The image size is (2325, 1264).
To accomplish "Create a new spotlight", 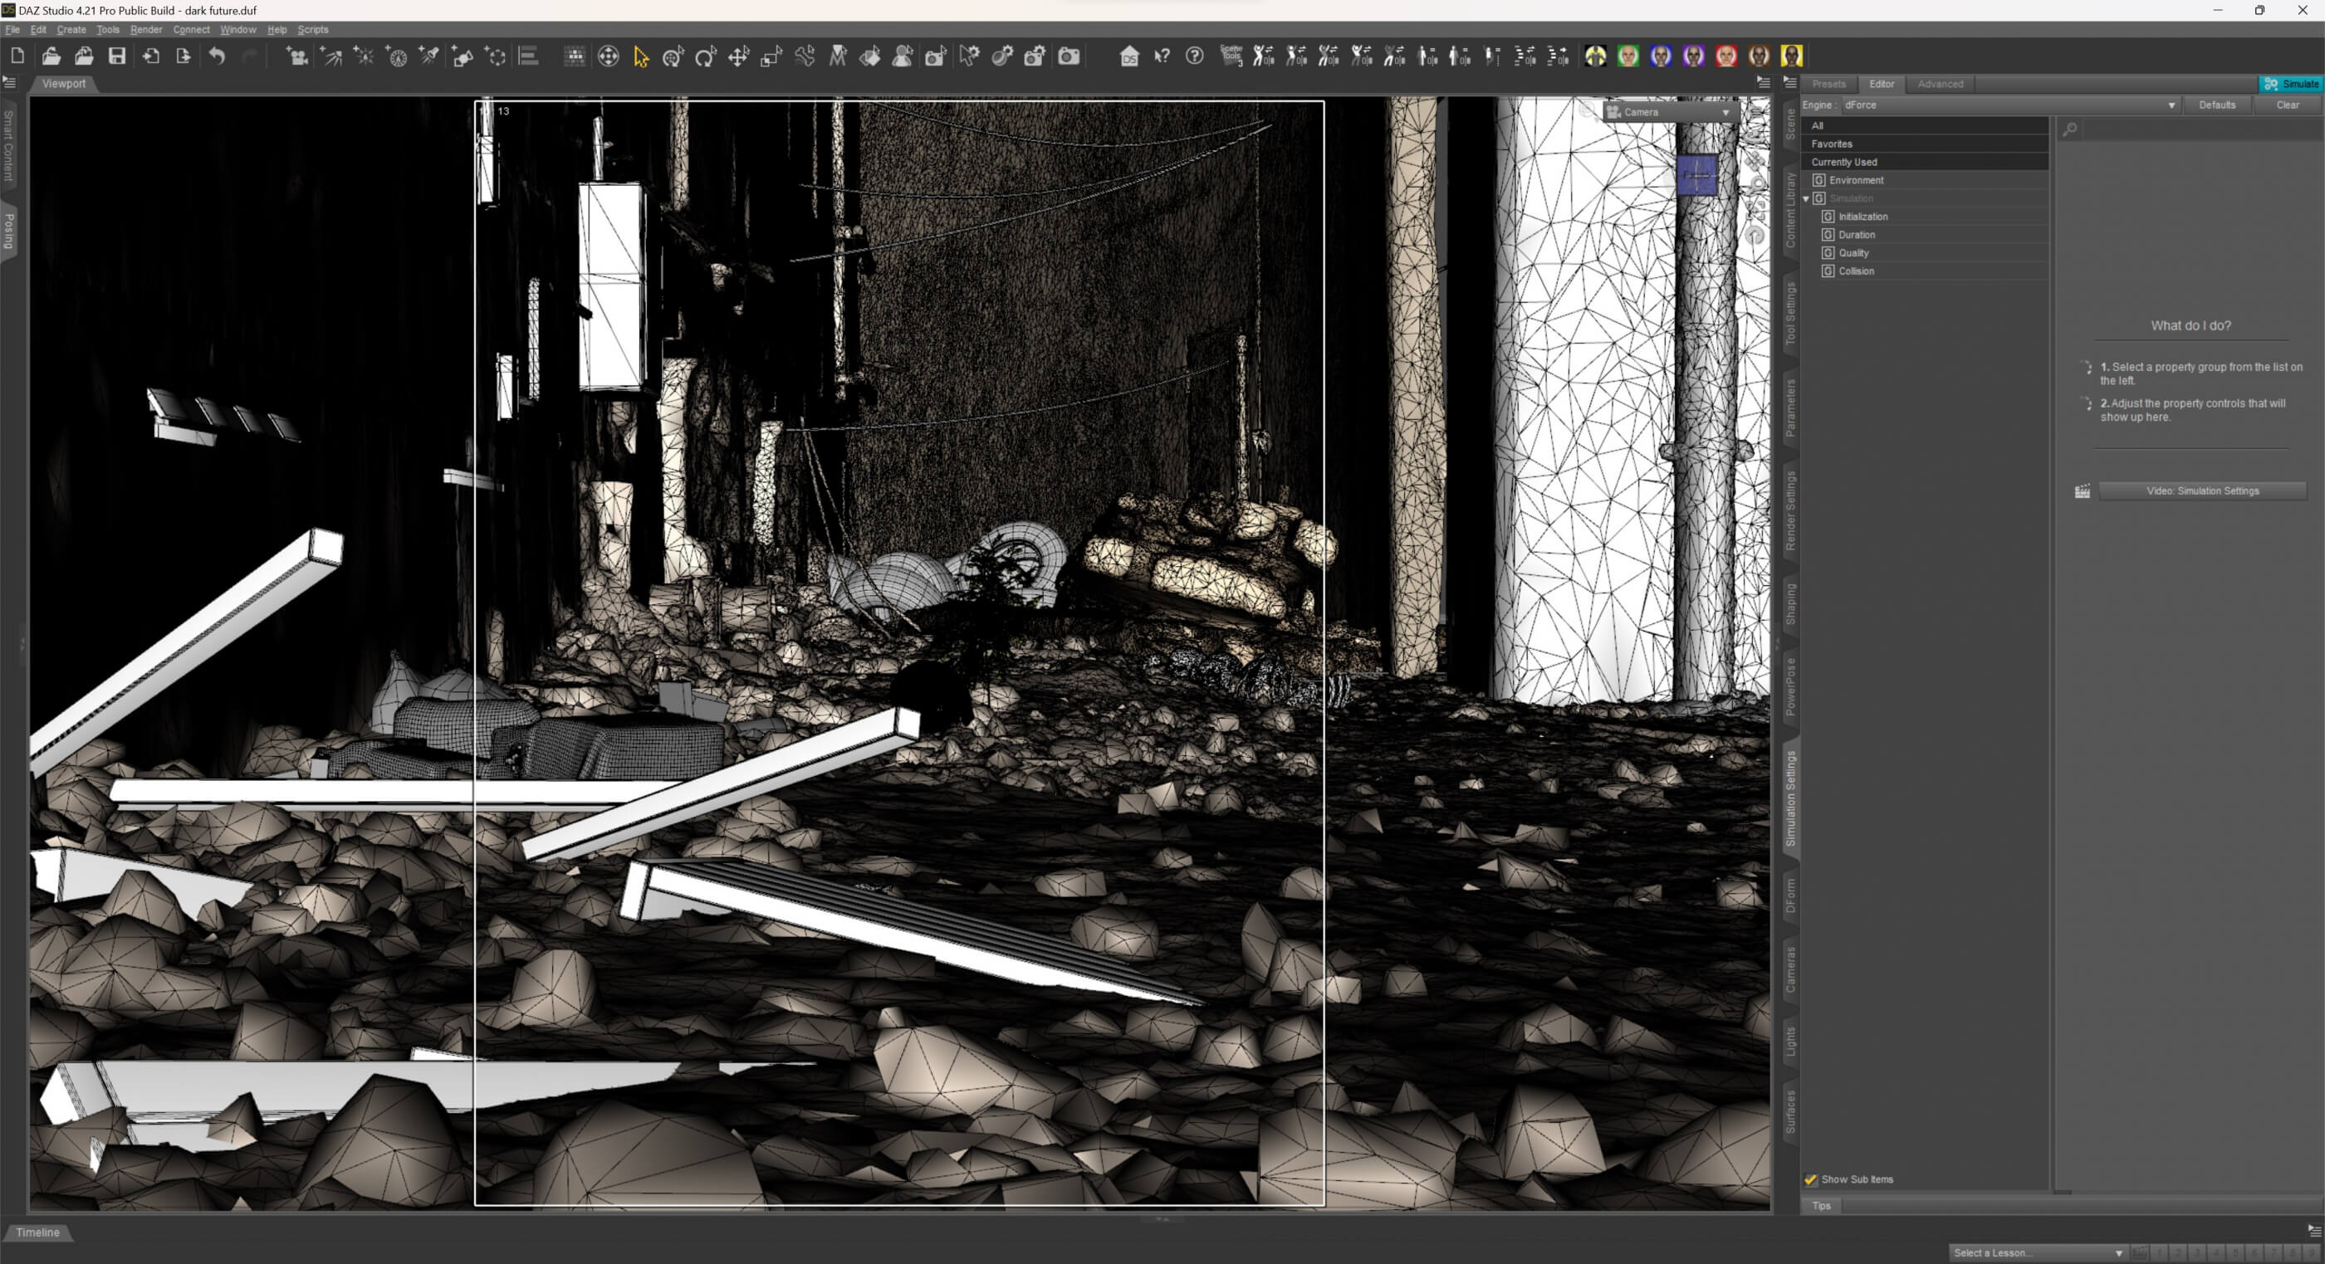I will click(x=429, y=56).
